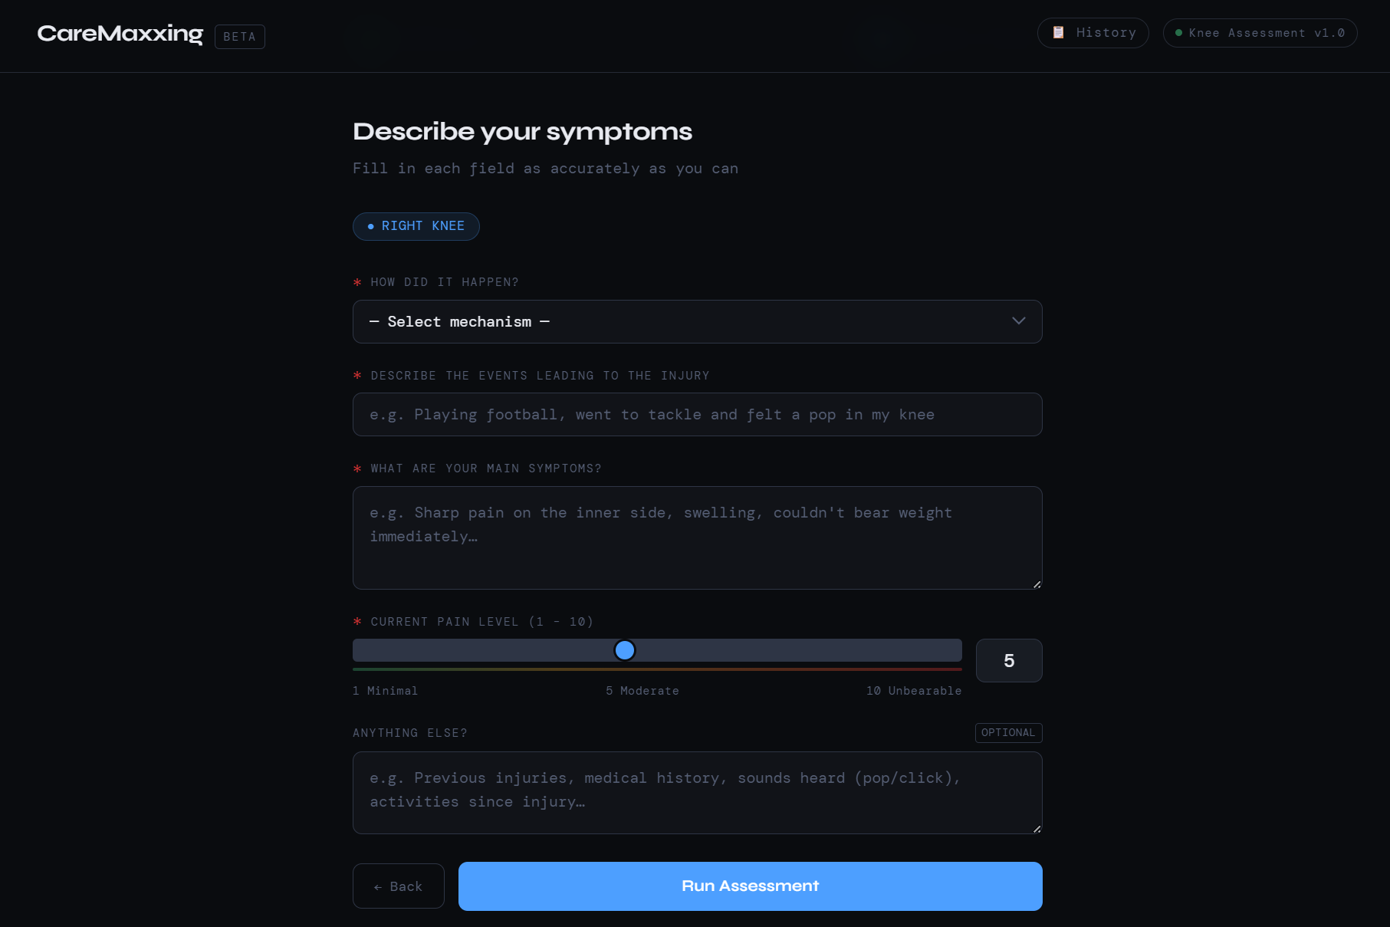The width and height of the screenshot is (1390, 927).
Task: Click the main symptoms text area
Action: (697, 537)
